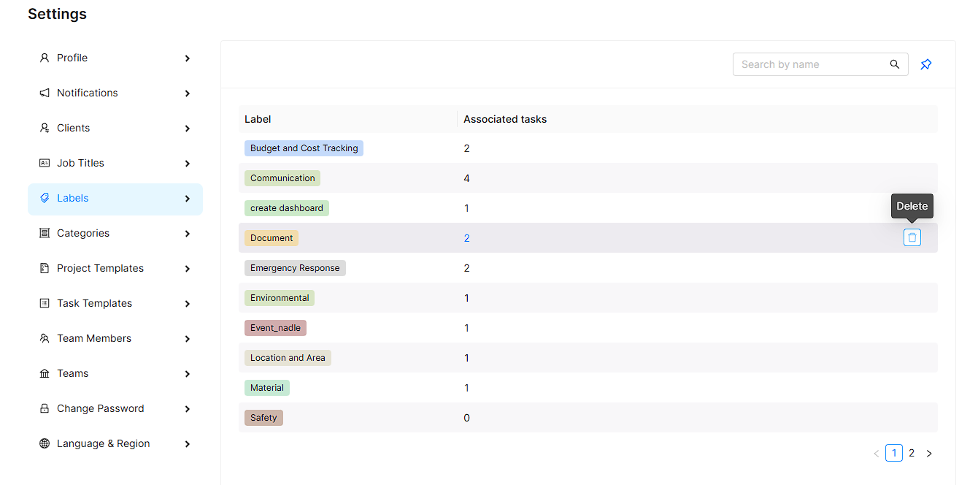This screenshot has height=485, width=978.
Task: Open associated tasks count for Document
Action: [x=466, y=238]
